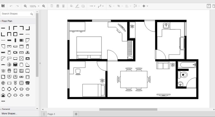This screenshot has width=215, height=117.
Task: Pick the plant shape in the palette
Action: pos(3,71)
